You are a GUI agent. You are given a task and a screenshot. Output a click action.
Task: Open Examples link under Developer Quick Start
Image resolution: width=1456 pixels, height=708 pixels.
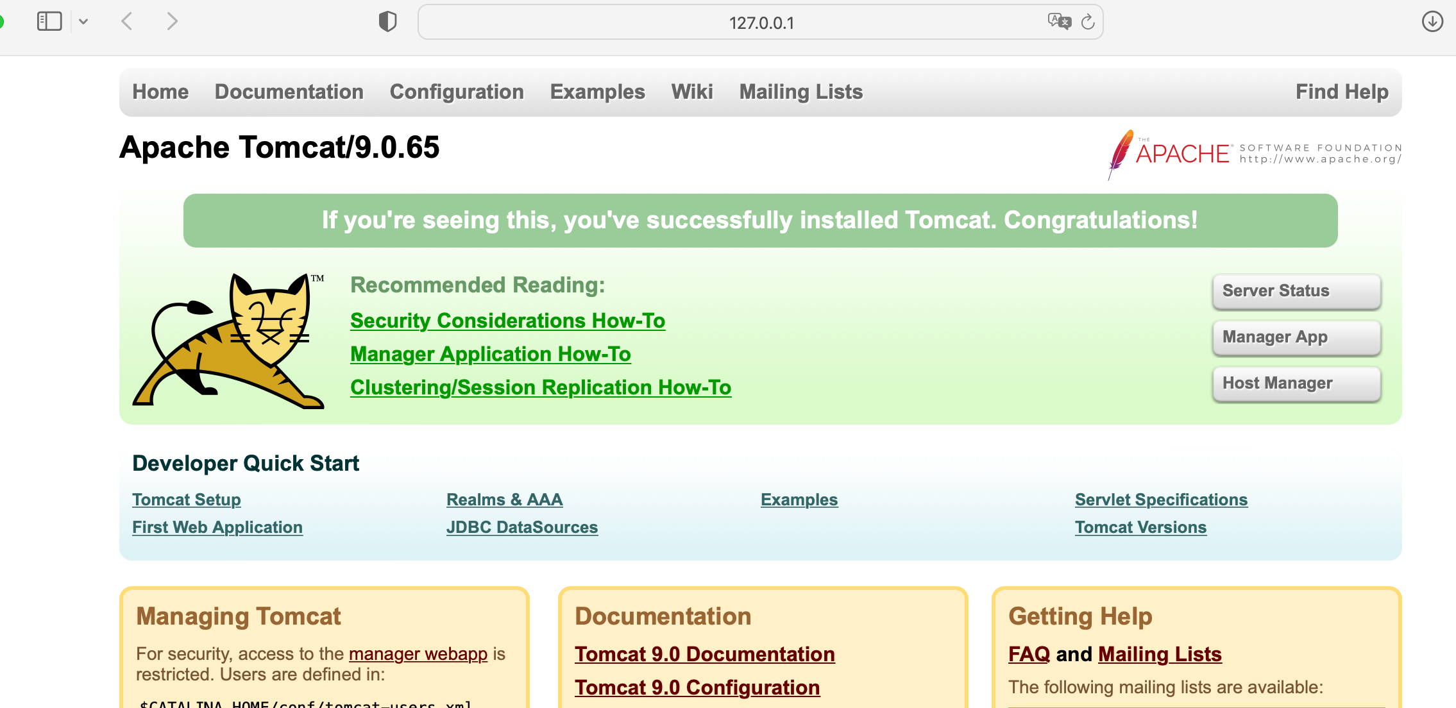click(x=799, y=500)
